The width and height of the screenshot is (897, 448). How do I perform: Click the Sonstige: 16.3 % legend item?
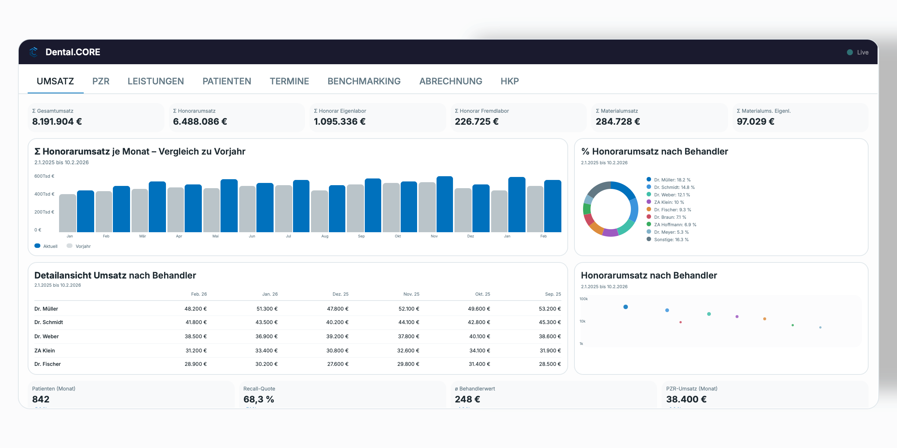coord(668,239)
